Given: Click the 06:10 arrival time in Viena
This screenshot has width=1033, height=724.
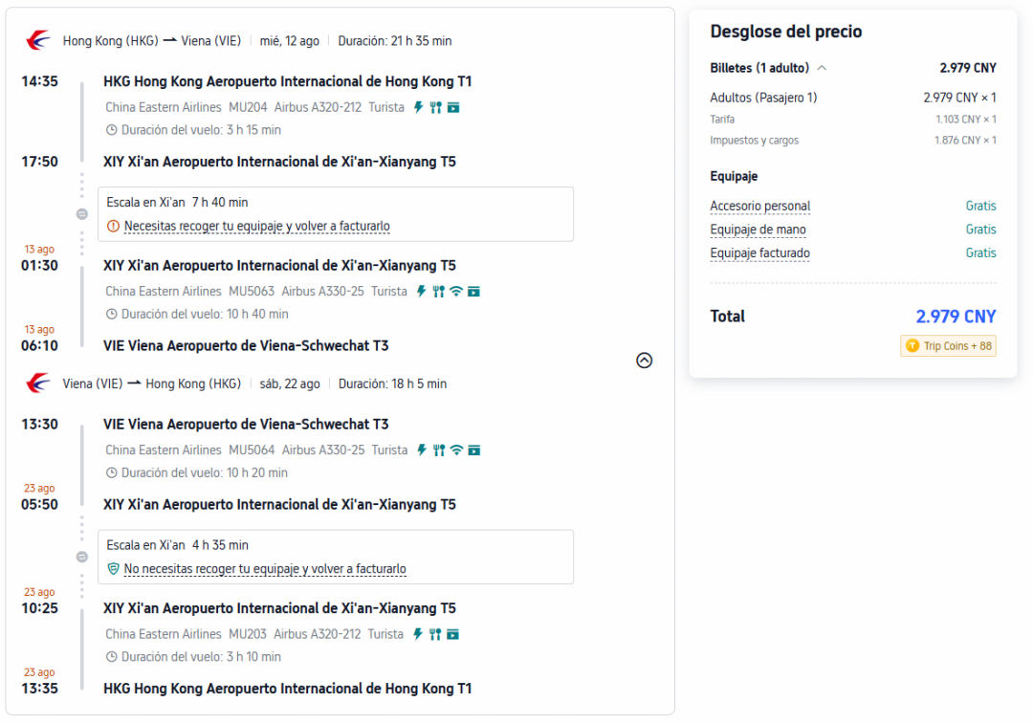Looking at the screenshot, I should (x=39, y=345).
